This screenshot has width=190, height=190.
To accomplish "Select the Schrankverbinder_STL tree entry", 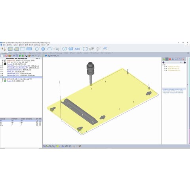I will [15, 70].
